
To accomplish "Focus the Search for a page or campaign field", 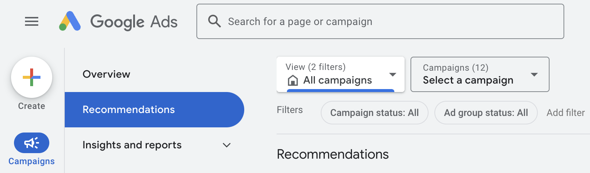I will coord(380,21).
